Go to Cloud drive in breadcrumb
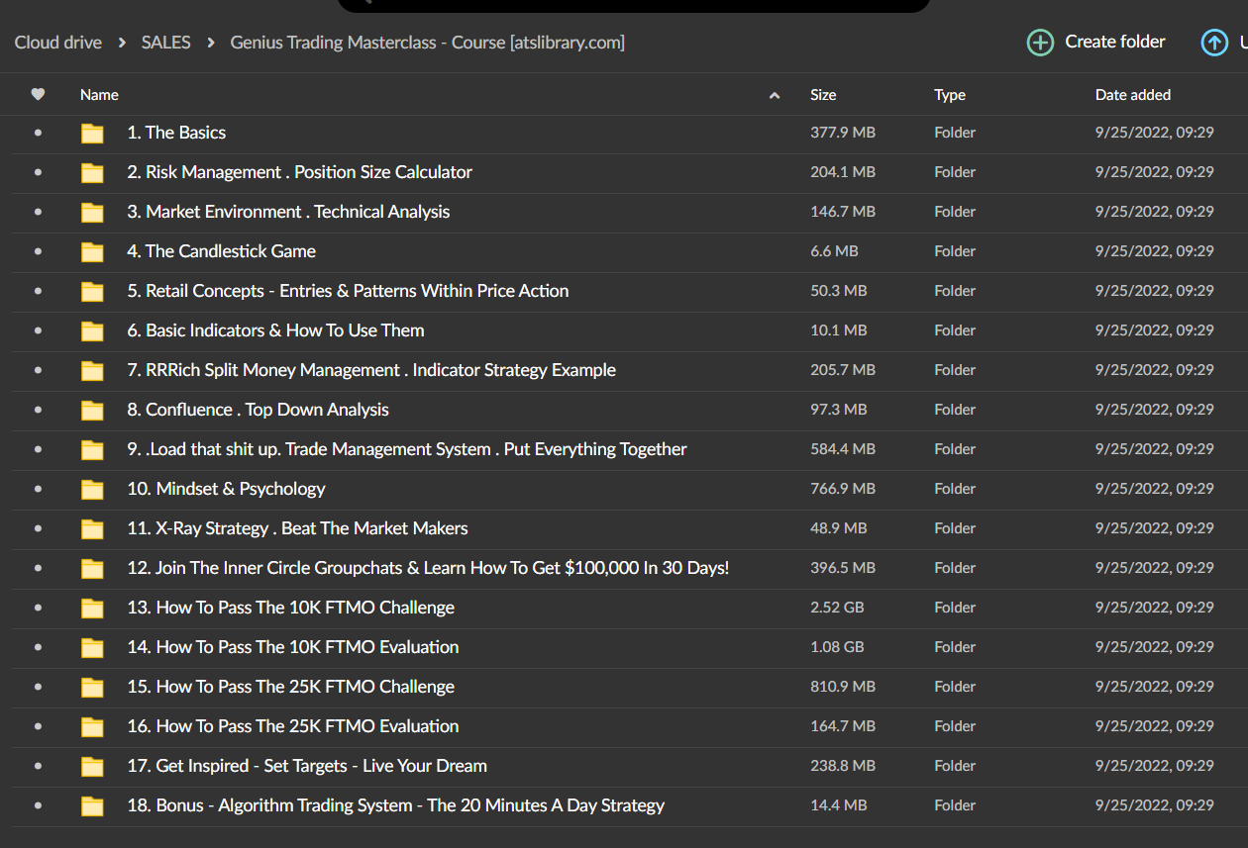 click(58, 43)
